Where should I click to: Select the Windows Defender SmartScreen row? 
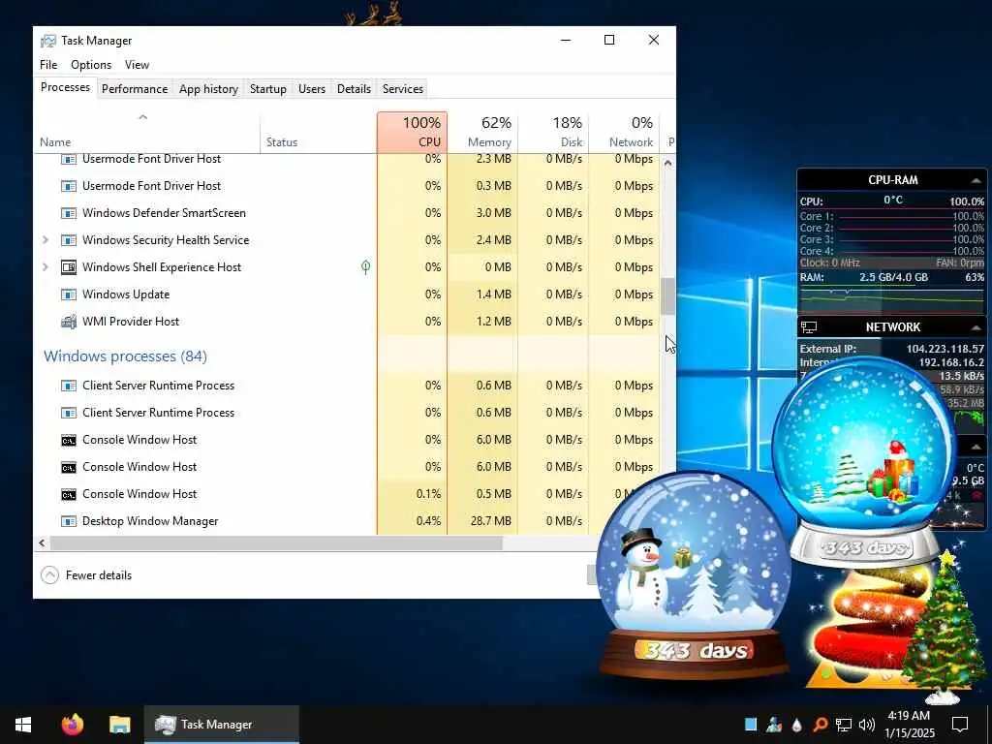(347, 213)
